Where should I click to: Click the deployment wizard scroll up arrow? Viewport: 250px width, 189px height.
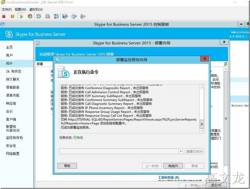pos(226,69)
